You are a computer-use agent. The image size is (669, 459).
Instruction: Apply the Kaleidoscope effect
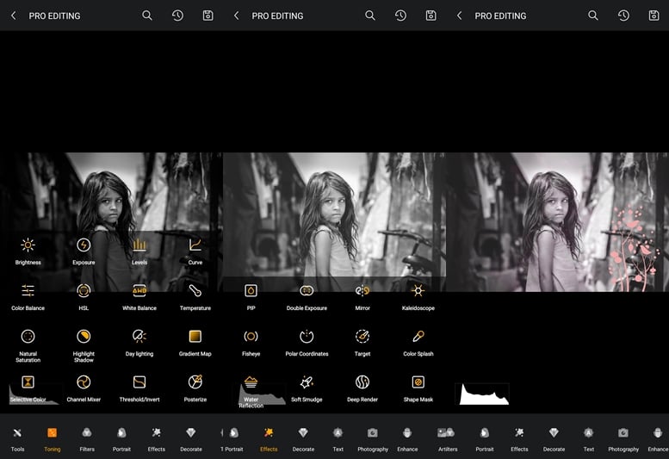pyautogui.click(x=418, y=292)
